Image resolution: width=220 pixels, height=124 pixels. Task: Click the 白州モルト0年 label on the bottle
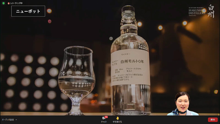click(132, 61)
